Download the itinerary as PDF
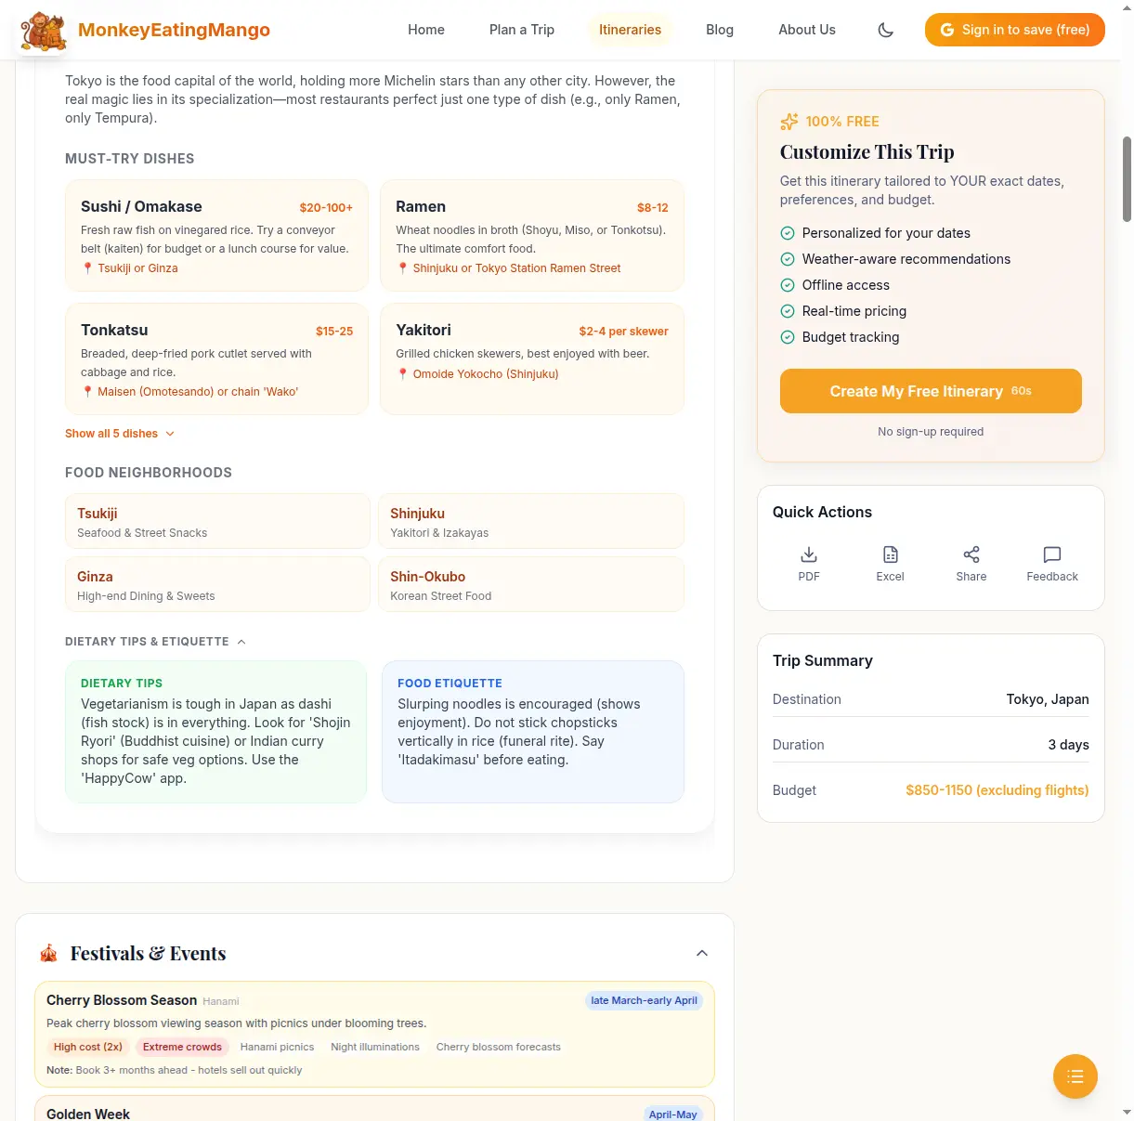The image size is (1134, 1121). tap(809, 564)
